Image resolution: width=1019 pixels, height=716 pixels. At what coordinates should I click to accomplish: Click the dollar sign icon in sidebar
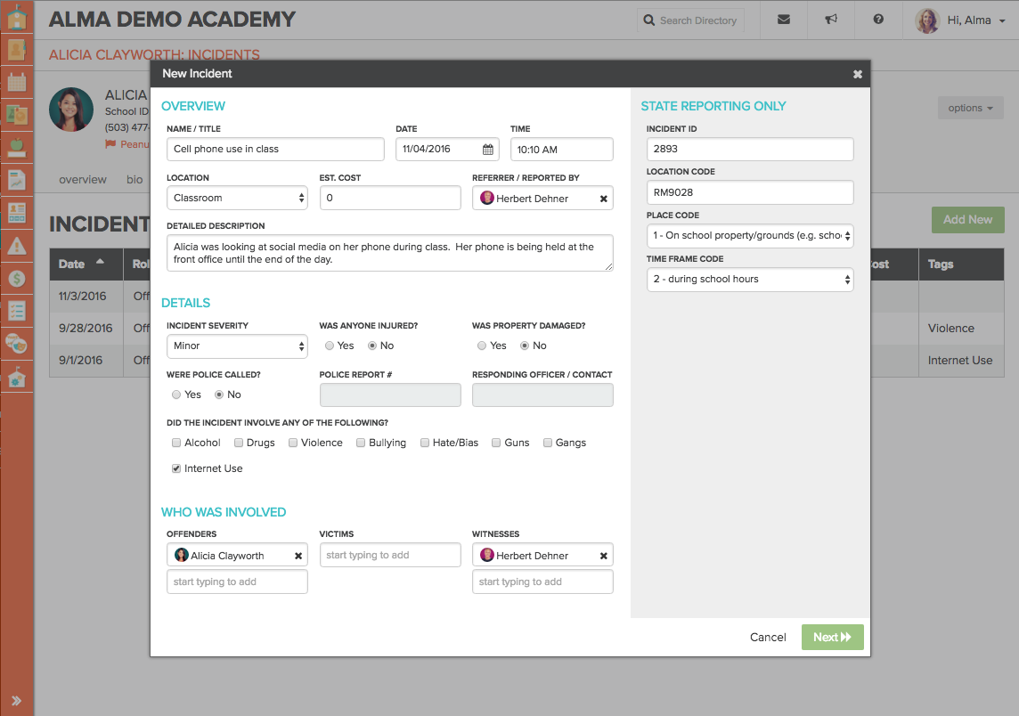coord(16,279)
